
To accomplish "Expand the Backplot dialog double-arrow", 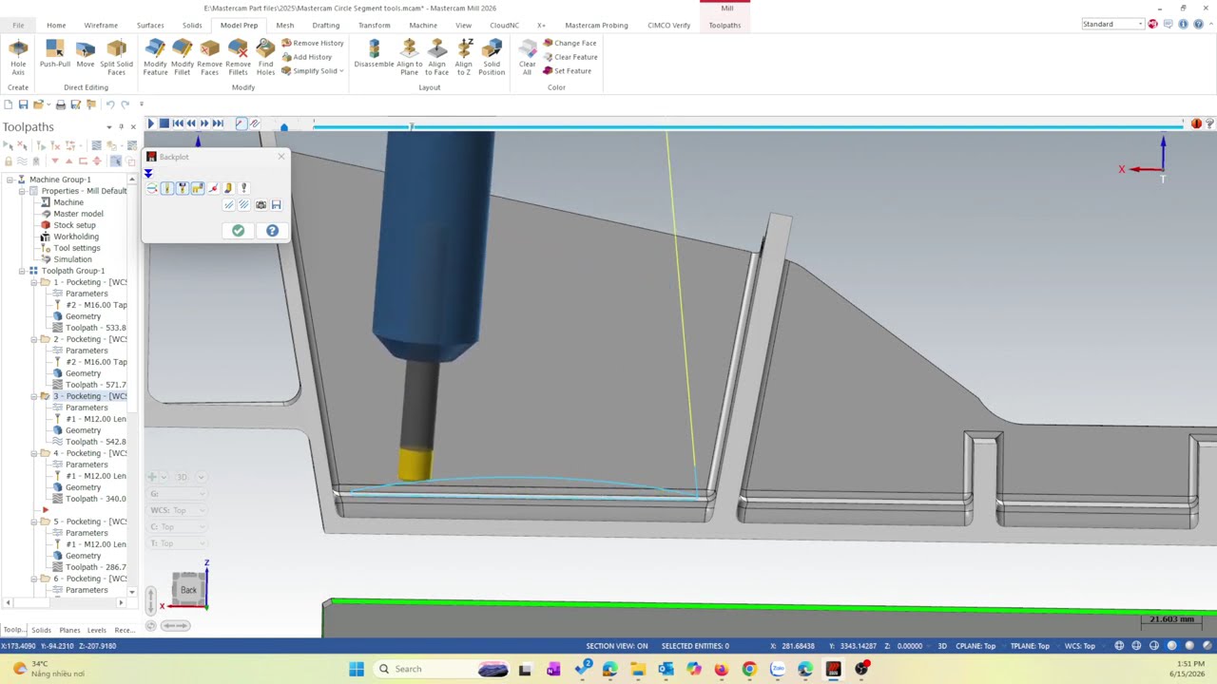I will [x=148, y=174].
